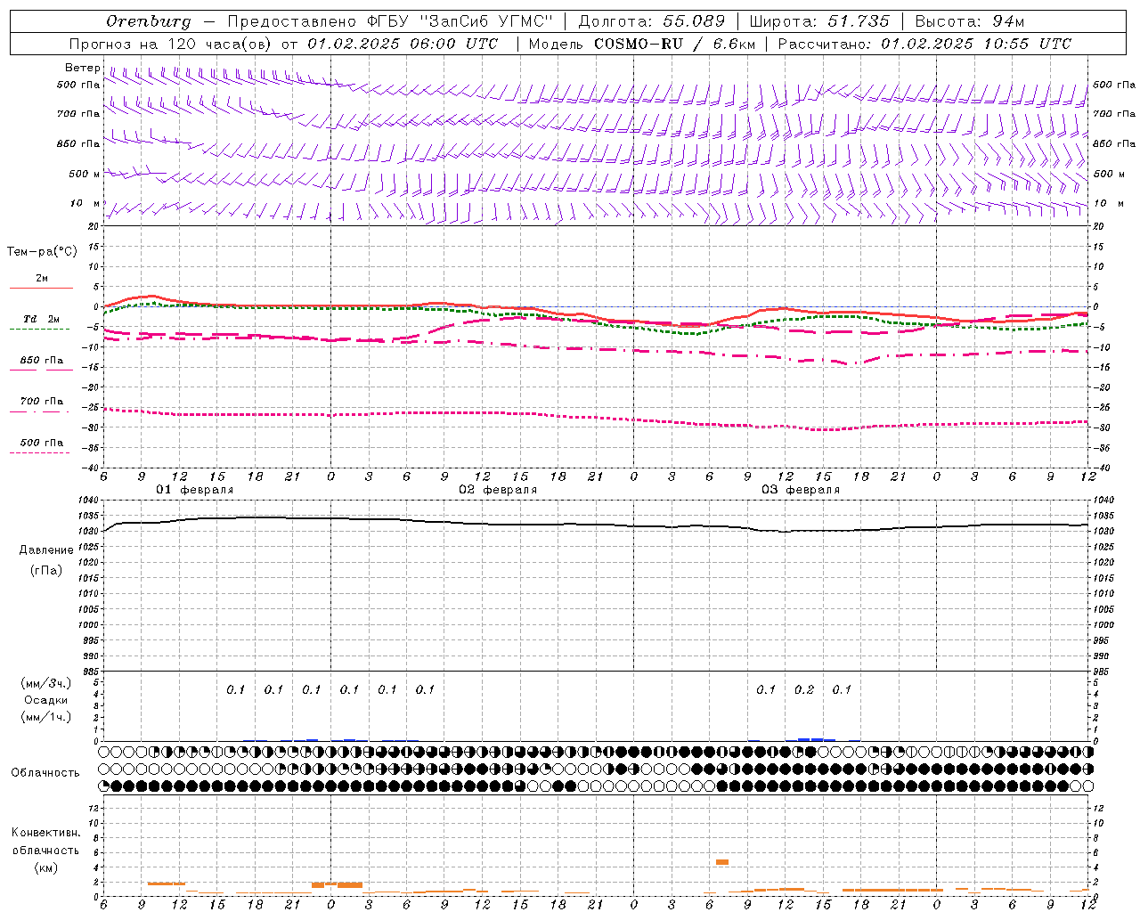Click the 'Тем-ра(°C)' axis label

tap(42, 252)
